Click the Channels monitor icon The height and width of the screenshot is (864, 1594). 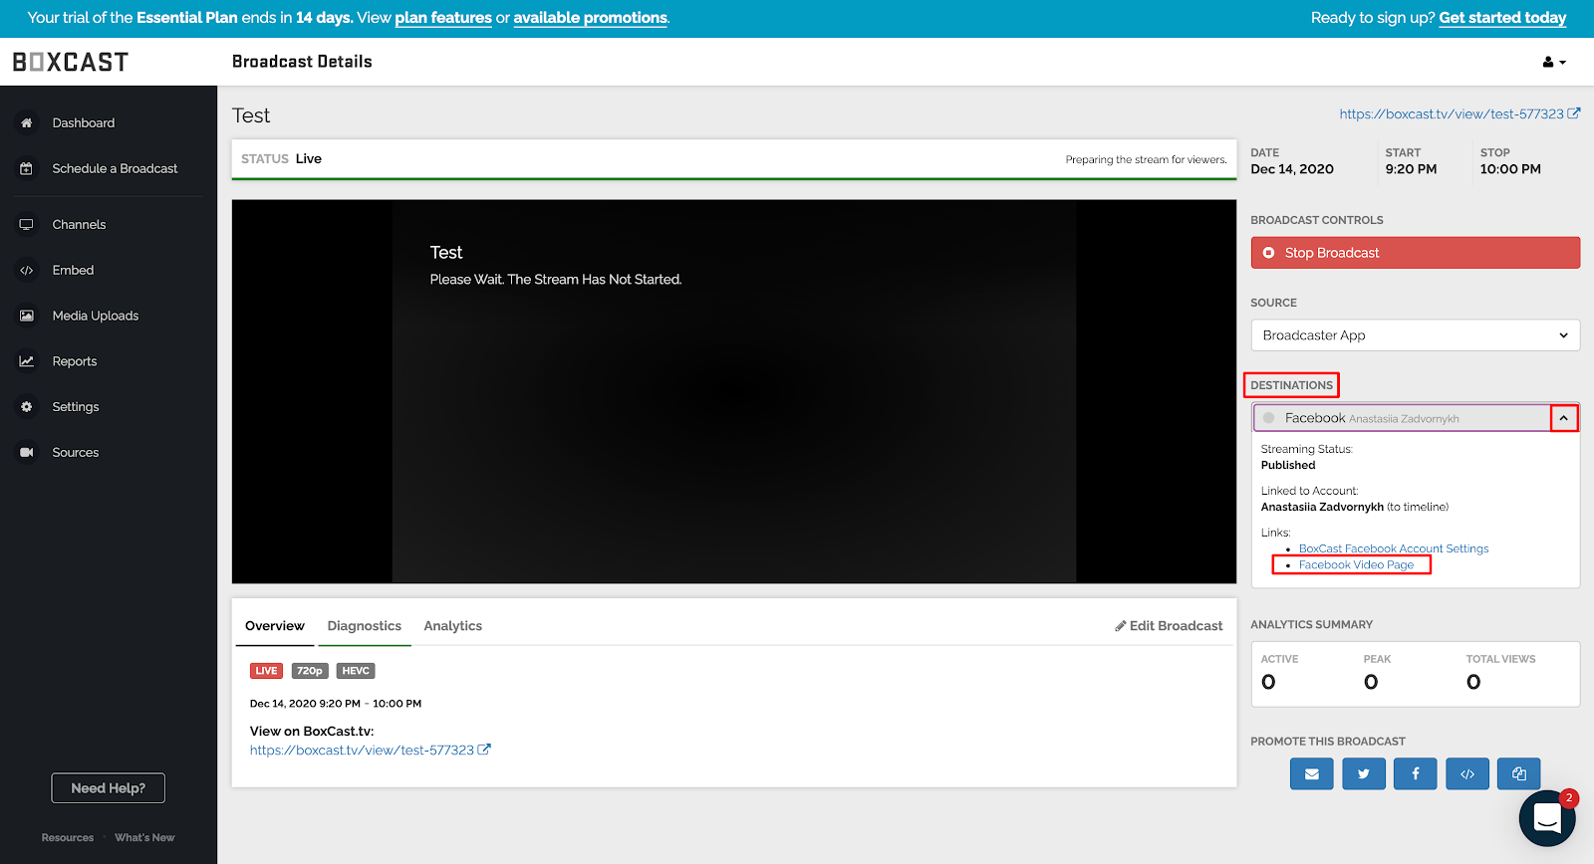point(27,225)
